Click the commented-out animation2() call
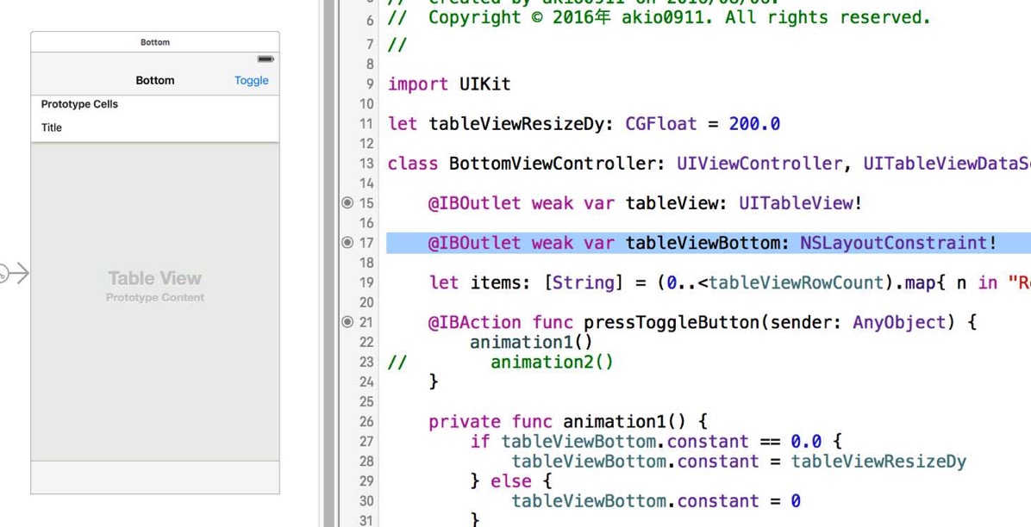Screen dimensions: 1031x527 pos(552,362)
